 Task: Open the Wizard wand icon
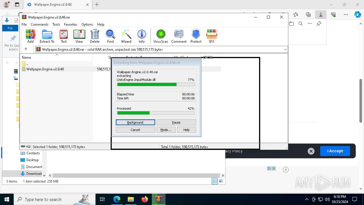coord(126,36)
